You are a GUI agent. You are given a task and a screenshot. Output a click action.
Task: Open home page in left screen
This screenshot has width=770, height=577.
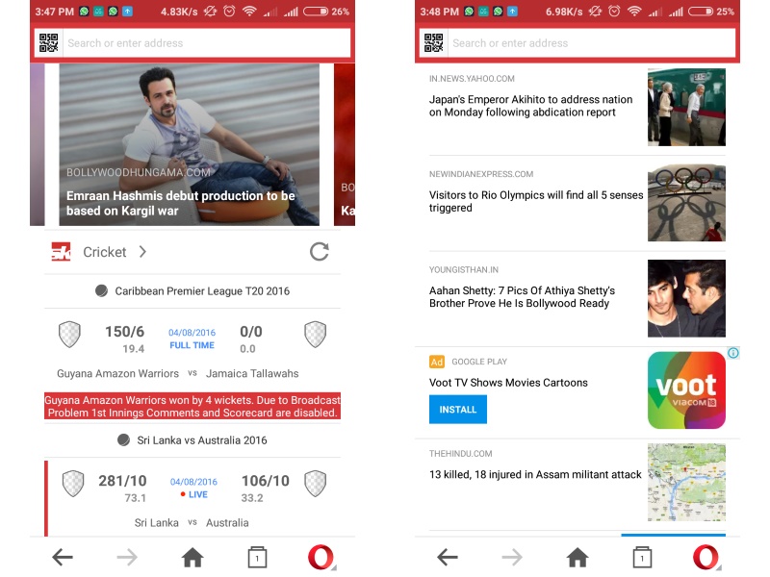[192, 558]
